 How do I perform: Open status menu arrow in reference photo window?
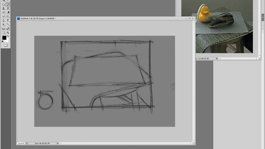[217, 58]
